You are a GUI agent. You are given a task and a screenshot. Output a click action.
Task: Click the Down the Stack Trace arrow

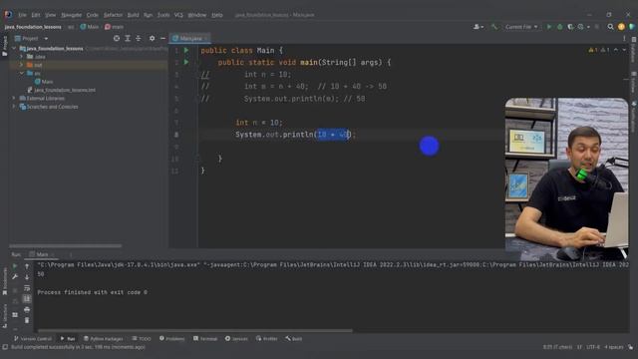[27, 277]
